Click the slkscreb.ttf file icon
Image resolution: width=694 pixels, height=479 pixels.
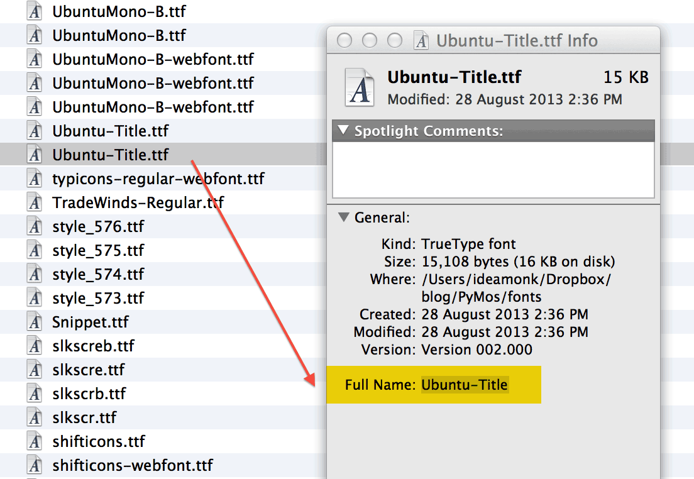35,346
